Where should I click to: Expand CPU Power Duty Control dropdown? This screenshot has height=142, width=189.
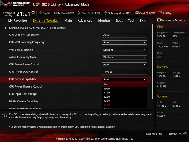[x=124, y=72]
